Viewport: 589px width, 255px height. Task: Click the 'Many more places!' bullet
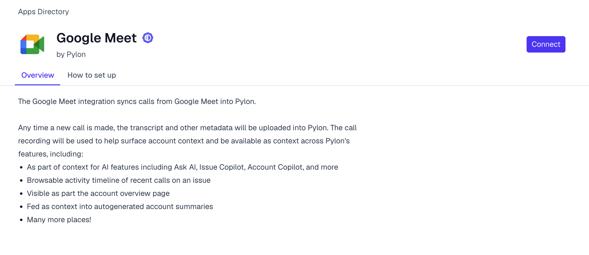pos(59,220)
